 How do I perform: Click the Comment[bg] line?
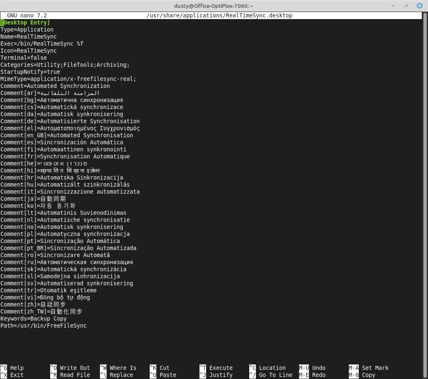62,100
